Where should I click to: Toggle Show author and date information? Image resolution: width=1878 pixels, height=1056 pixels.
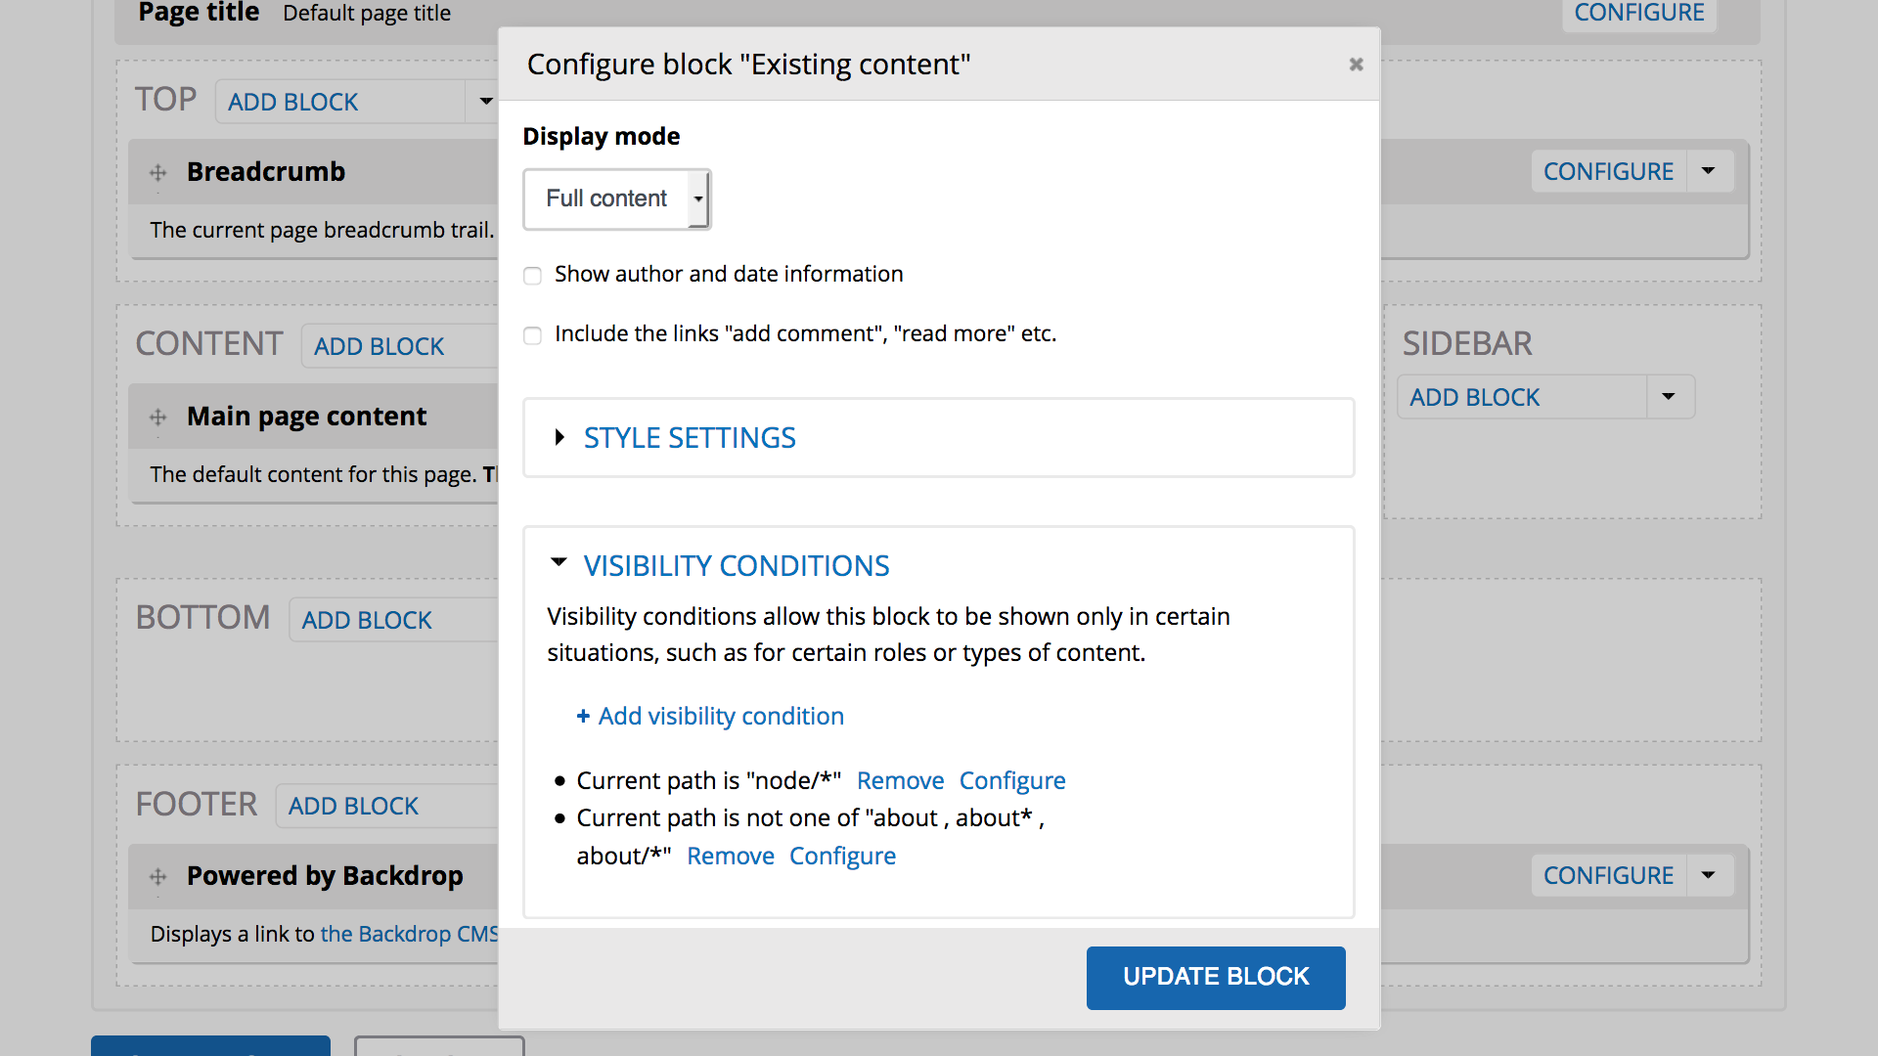[533, 276]
